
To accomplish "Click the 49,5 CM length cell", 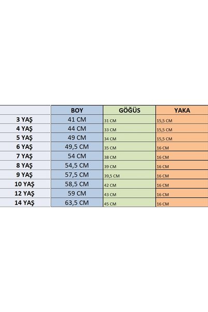I will (x=77, y=147).
